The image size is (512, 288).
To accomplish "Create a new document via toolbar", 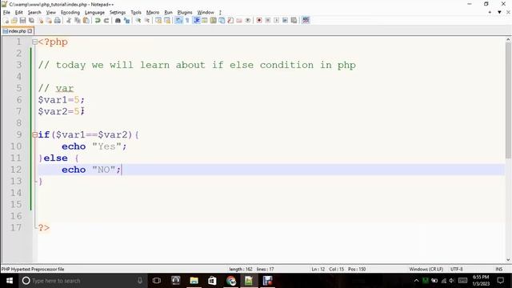I will 6,21.
